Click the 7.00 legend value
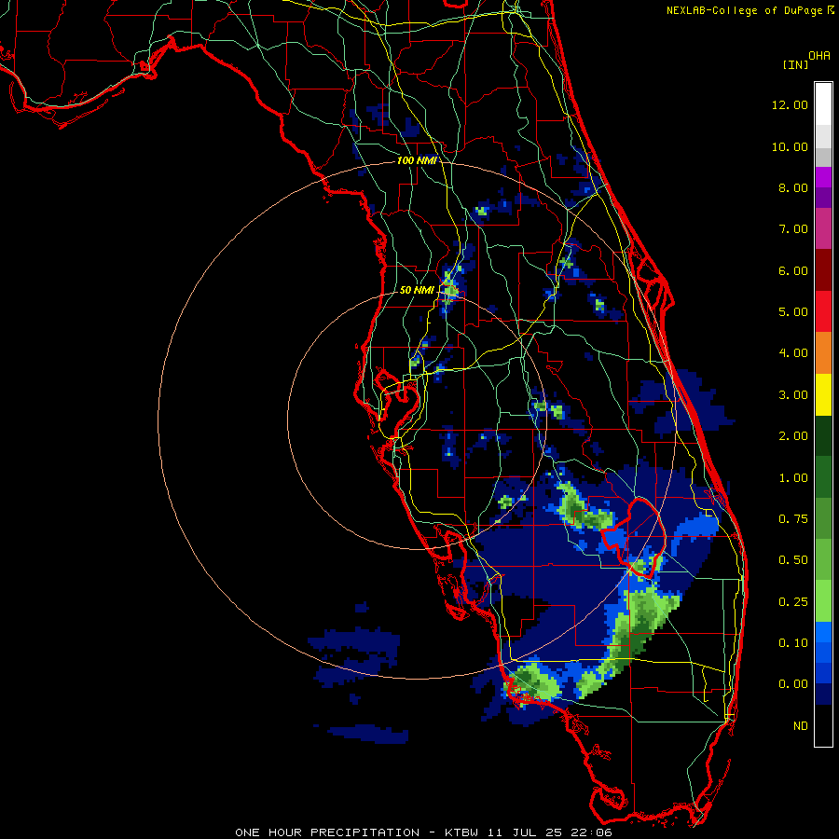 (x=793, y=229)
